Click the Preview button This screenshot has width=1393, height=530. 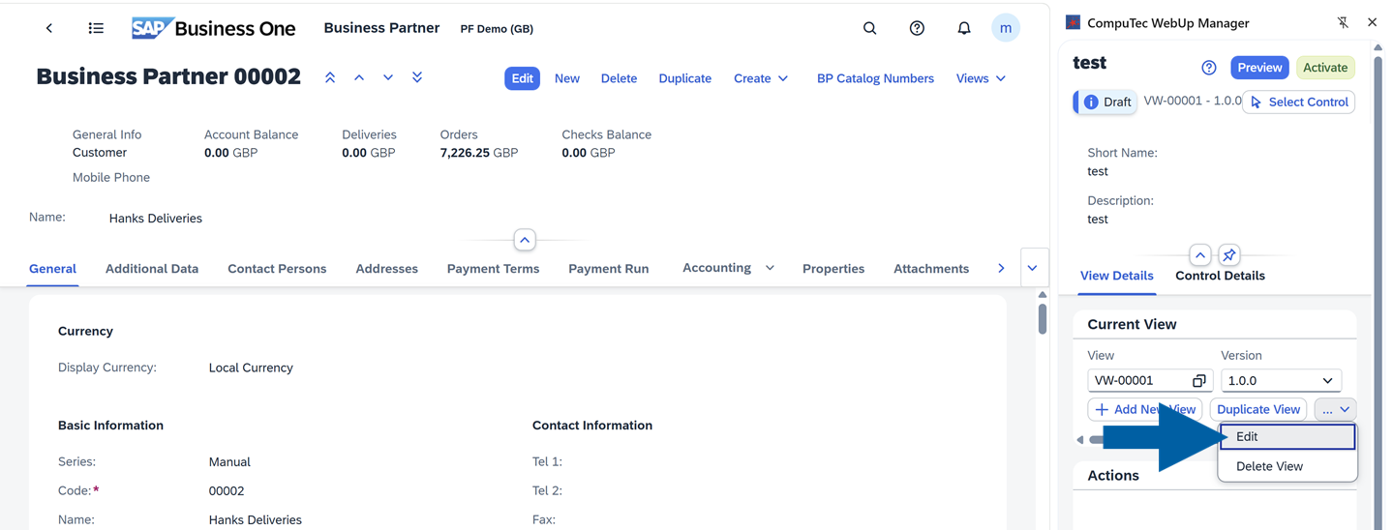coord(1258,68)
